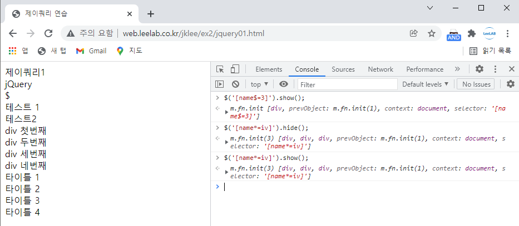Viewport: 519px width, 226px height.
Task: Show the console sidebar panel
Action: (x=220, y=84)
